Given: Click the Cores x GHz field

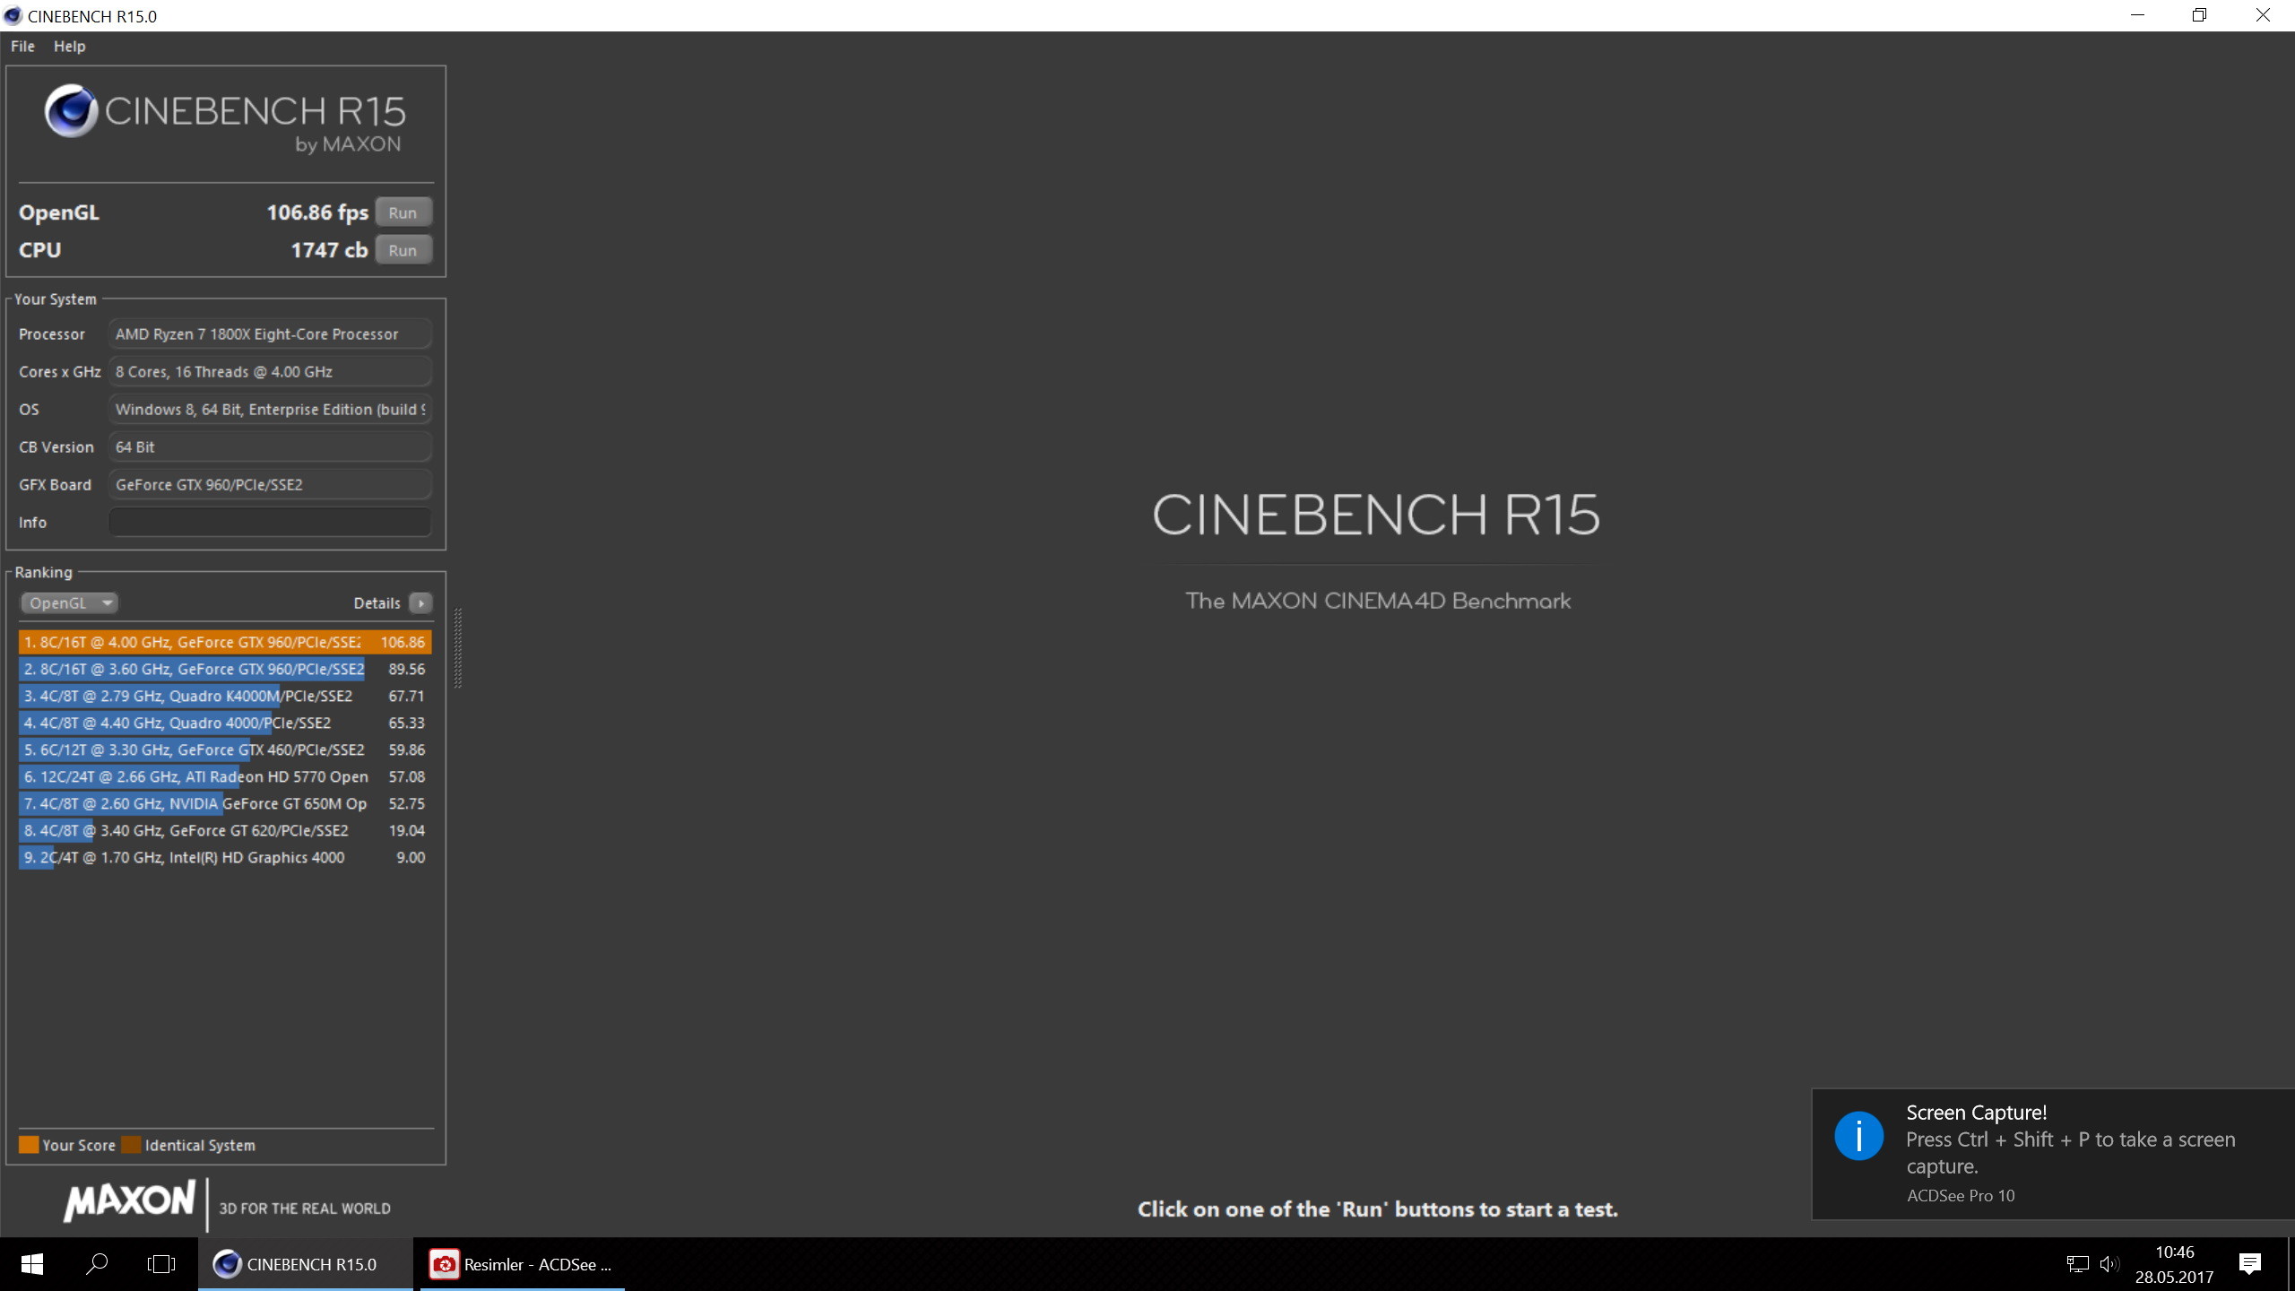Looking at the screenshot, I should (x=270, y=371).
